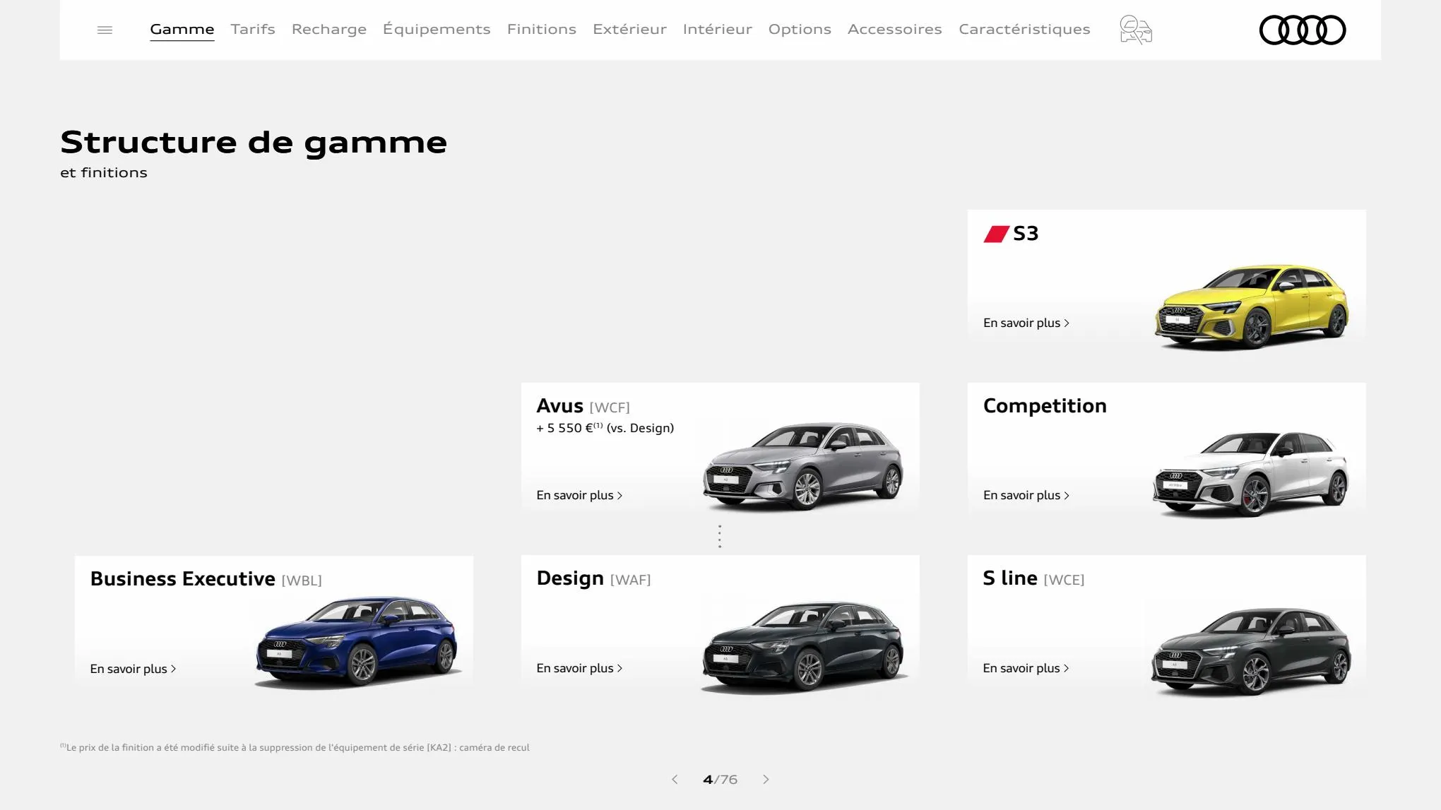Go to the next page arrow
1441x810 pixels.
[x=766, y=779]
